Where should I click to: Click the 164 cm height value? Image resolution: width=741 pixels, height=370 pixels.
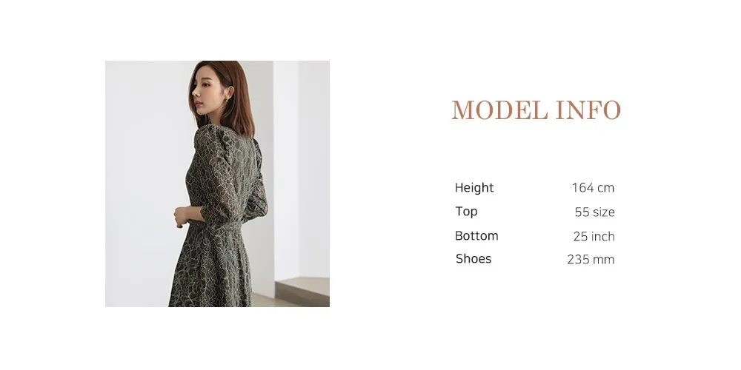click(x=593, y=188)
